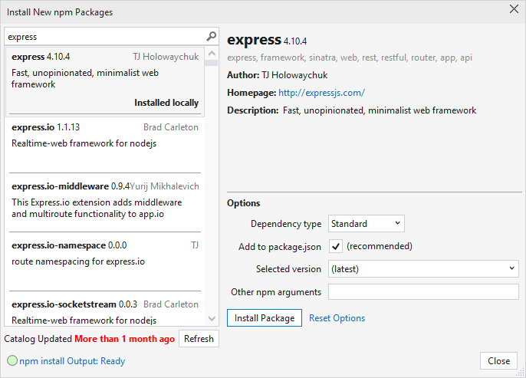This screenshot has height=378, width=526.
Task: Click the Close button at bottom
Action: tap(498, 361)
